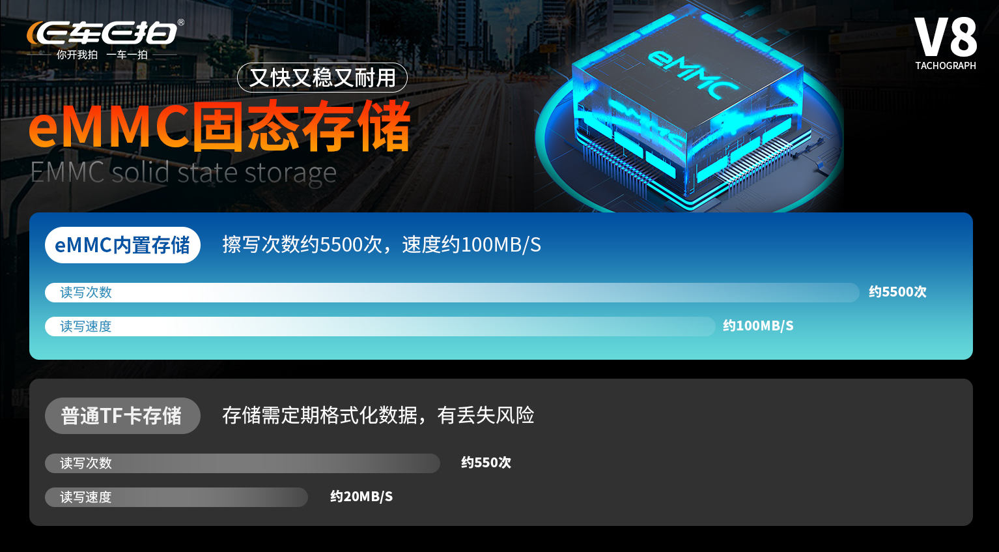The width and height of the screenshot is (999, 552).
Task: Click the 约100MB/S value label
Action: pos(758,326)
